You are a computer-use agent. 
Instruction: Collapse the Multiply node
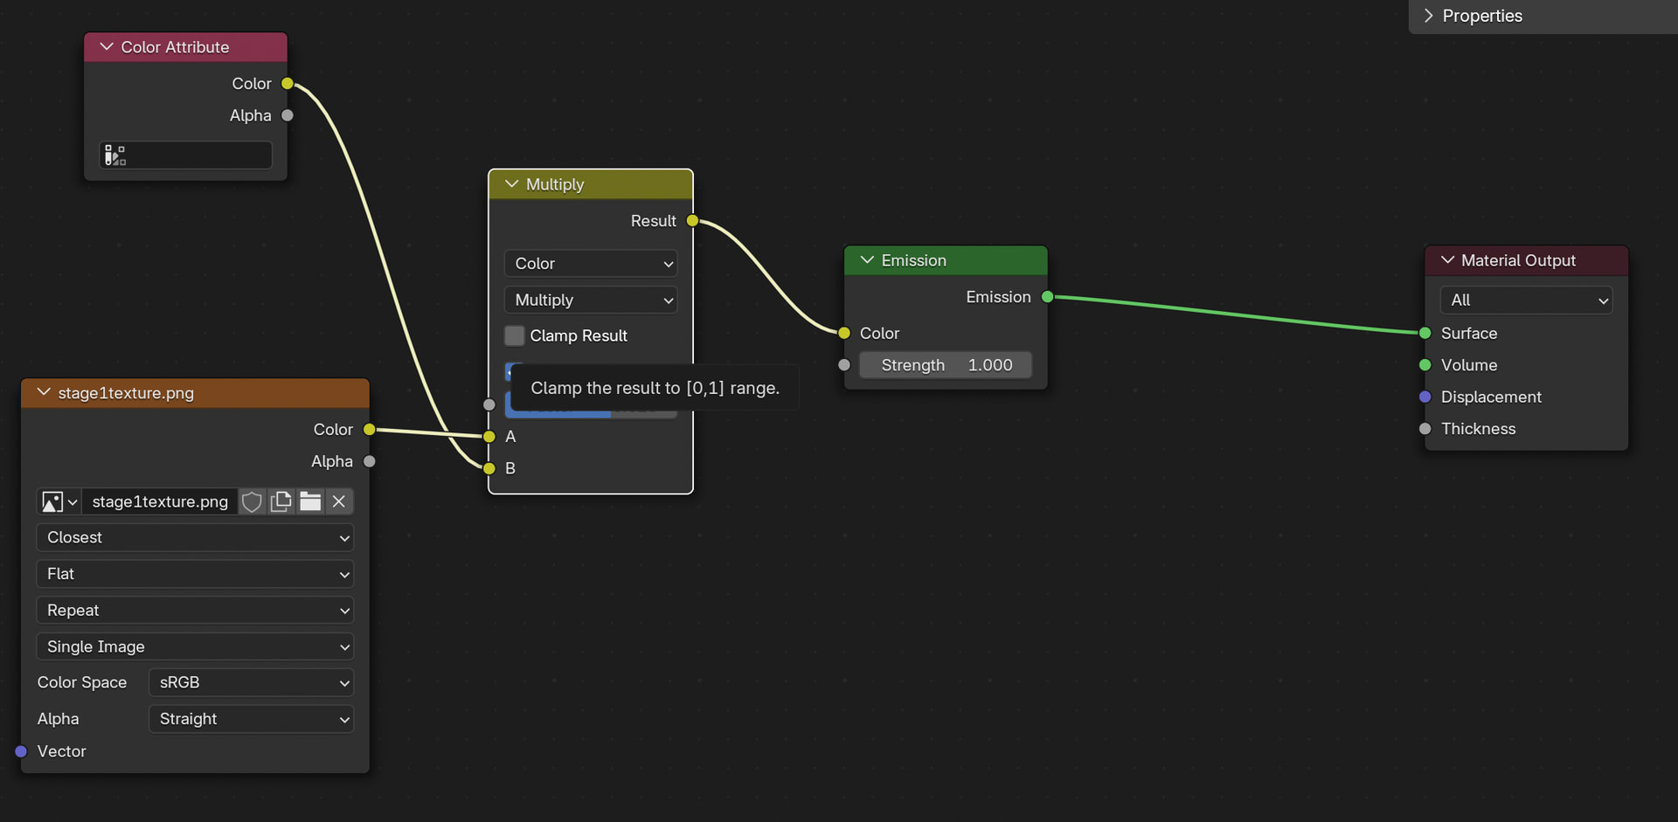click(512, 184)
